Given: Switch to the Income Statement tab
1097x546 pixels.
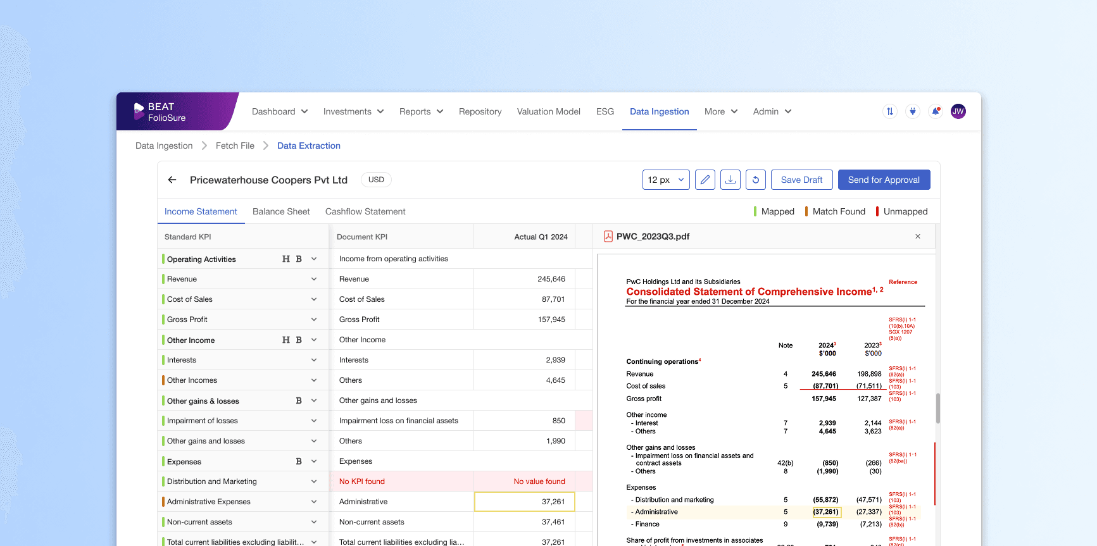Looking at the screenshot, I should (x=201, y=211).
